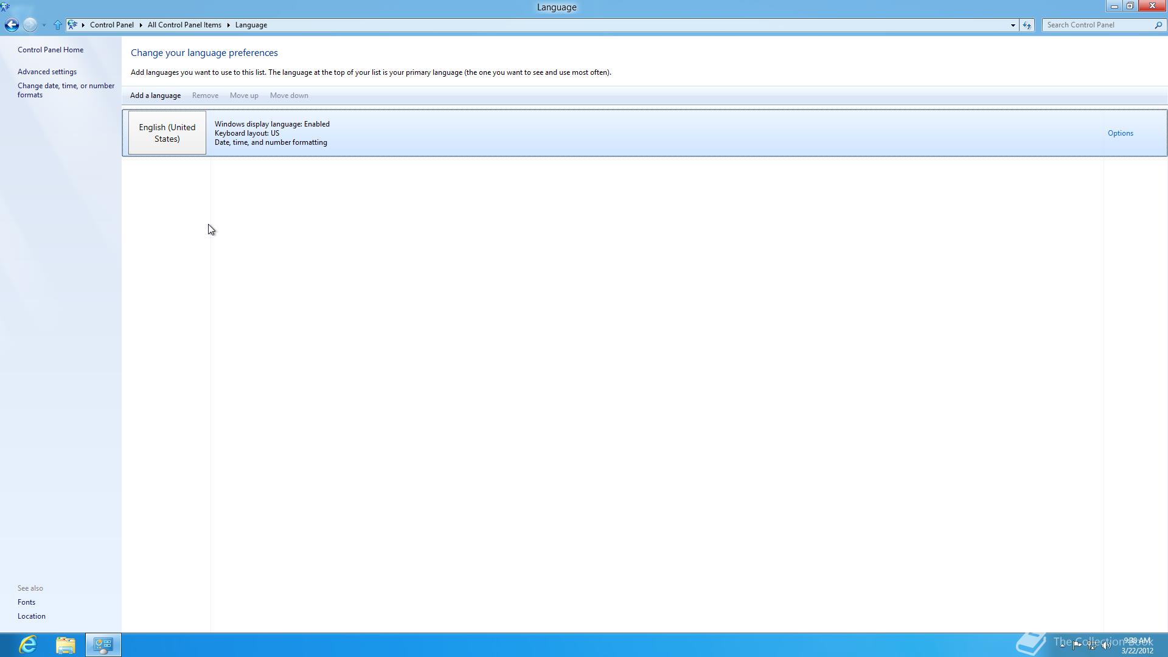Click the Up one level arrow
This screenshot has width=1168, height=657.
click(57, 25)
